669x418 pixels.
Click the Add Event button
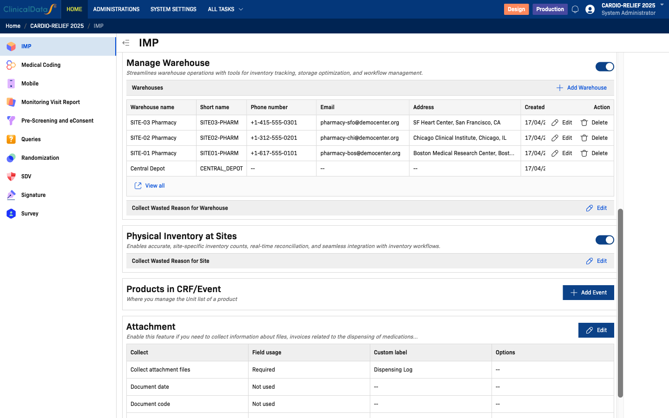588,292
